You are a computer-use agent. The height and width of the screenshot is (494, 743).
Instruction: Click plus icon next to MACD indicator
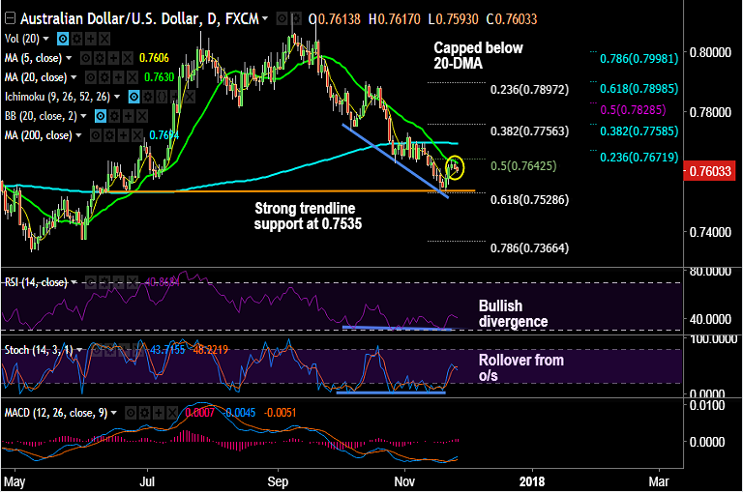[159, 413]
